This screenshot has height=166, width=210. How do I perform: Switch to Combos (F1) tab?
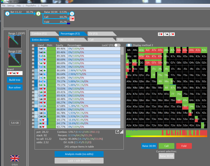point(43,34)
